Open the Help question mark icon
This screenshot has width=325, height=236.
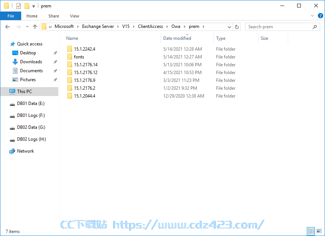320,16
